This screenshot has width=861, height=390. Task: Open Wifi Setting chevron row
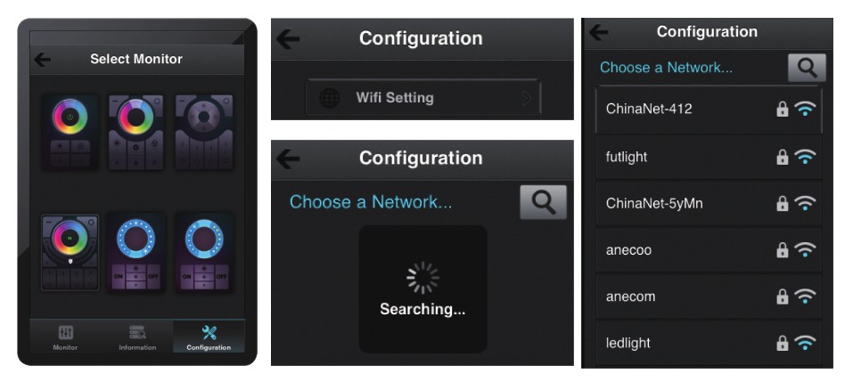coord(423,98)
